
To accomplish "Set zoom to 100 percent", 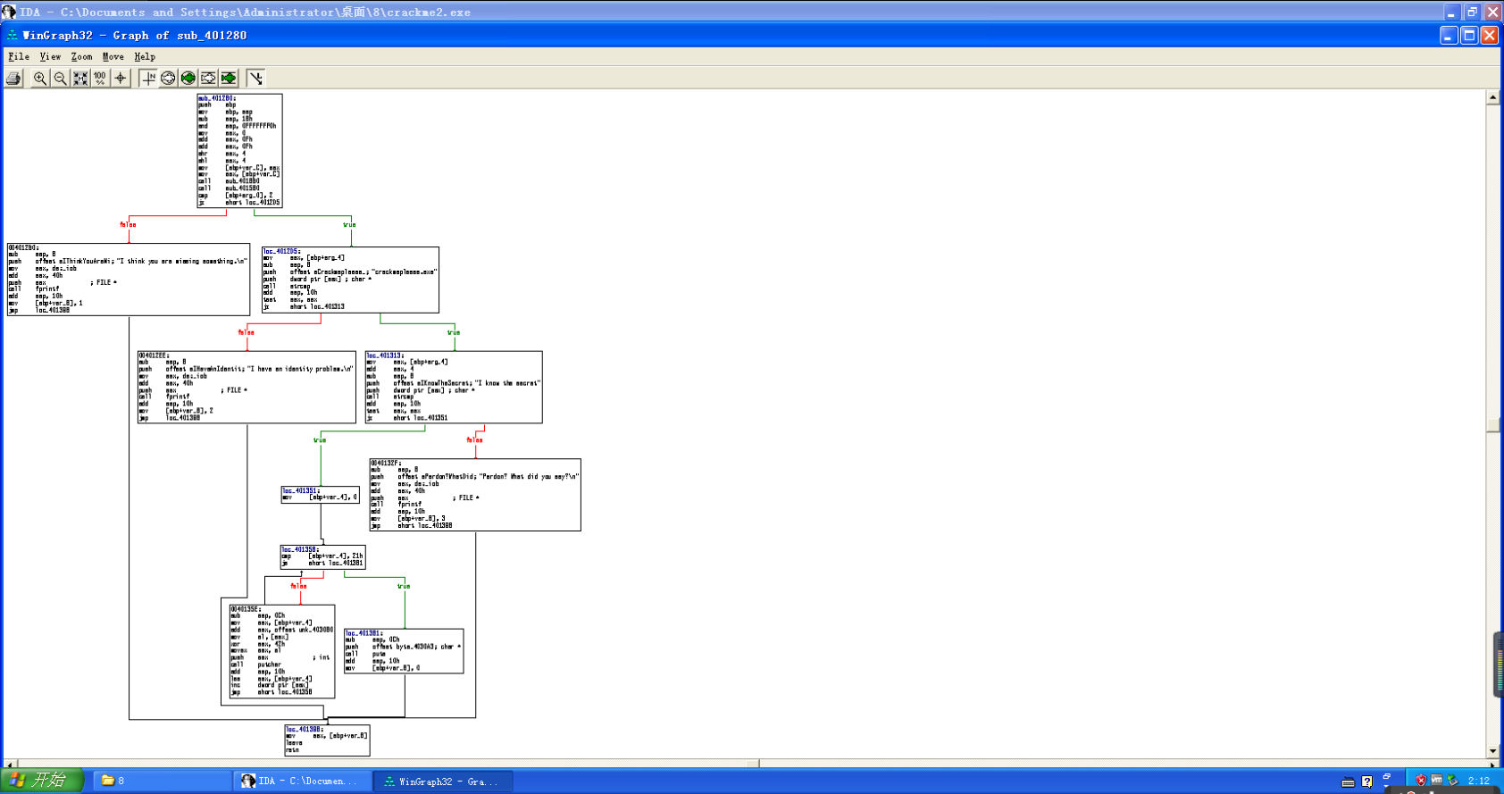I will [100, 79].
